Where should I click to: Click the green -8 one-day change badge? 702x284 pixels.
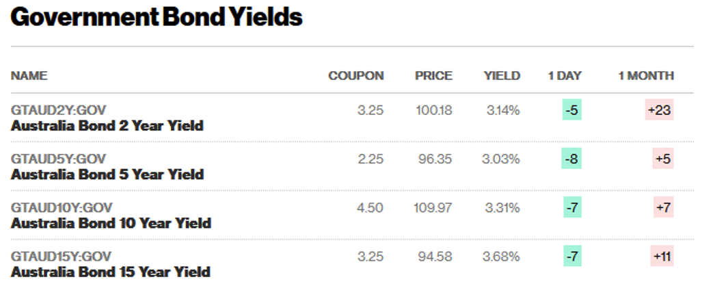(x=571, y=159)
